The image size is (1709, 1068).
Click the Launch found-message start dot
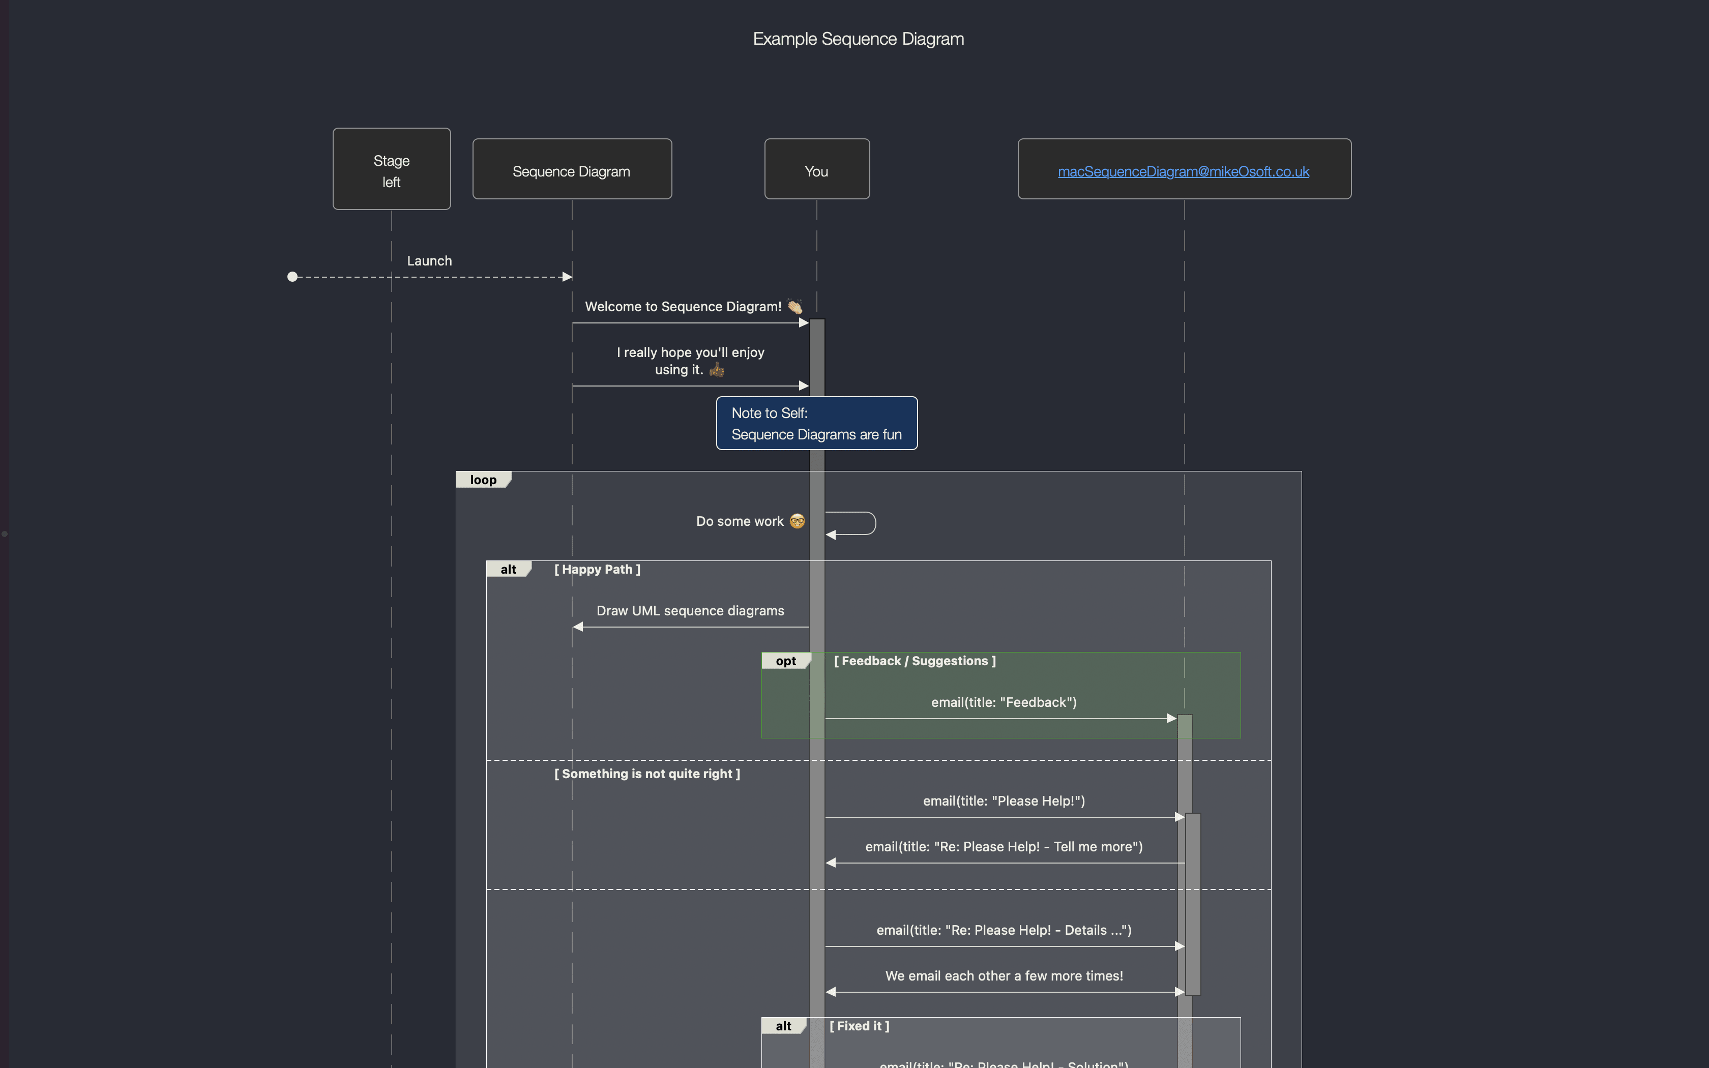coord(292,277)
